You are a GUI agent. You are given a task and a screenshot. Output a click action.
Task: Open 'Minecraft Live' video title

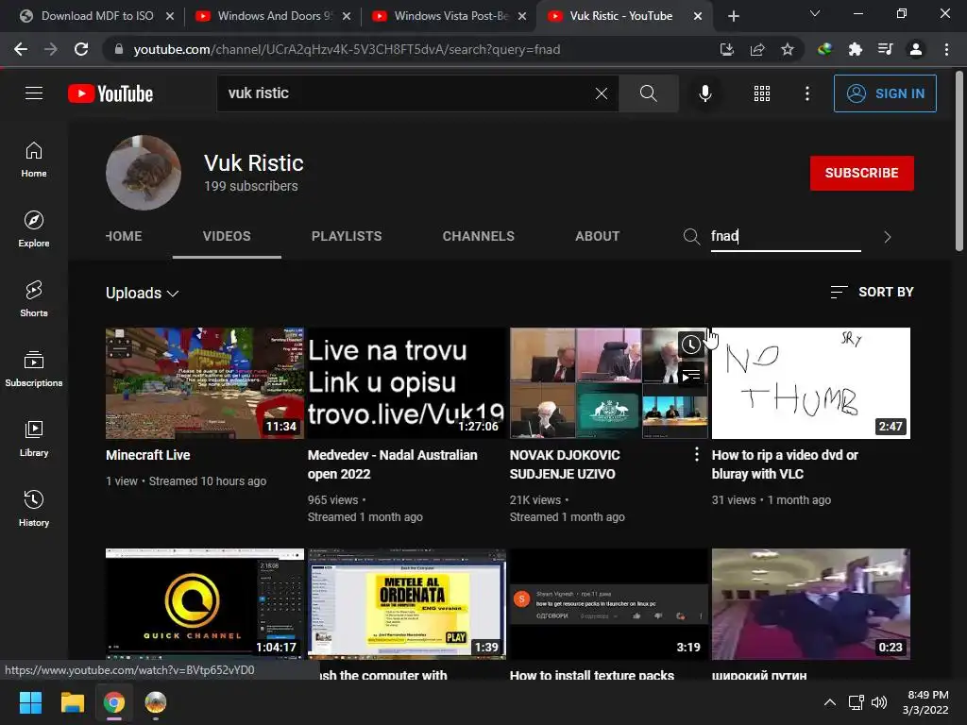[x=148, y=455]
